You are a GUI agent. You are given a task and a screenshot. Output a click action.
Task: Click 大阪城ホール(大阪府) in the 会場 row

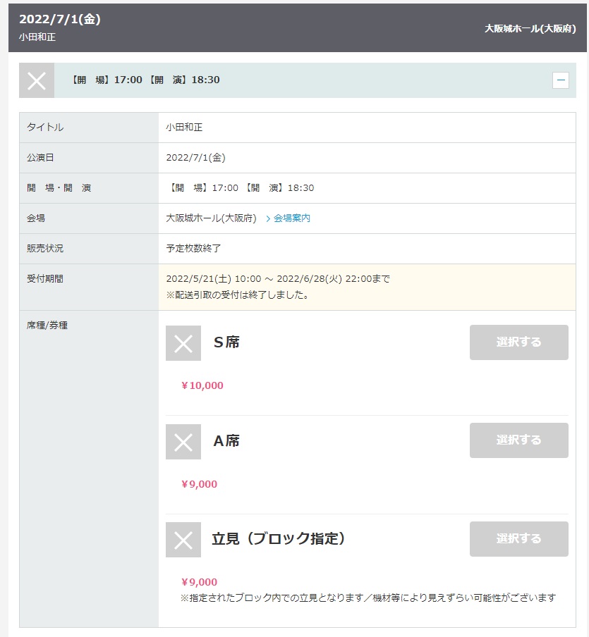pos(211,218)
